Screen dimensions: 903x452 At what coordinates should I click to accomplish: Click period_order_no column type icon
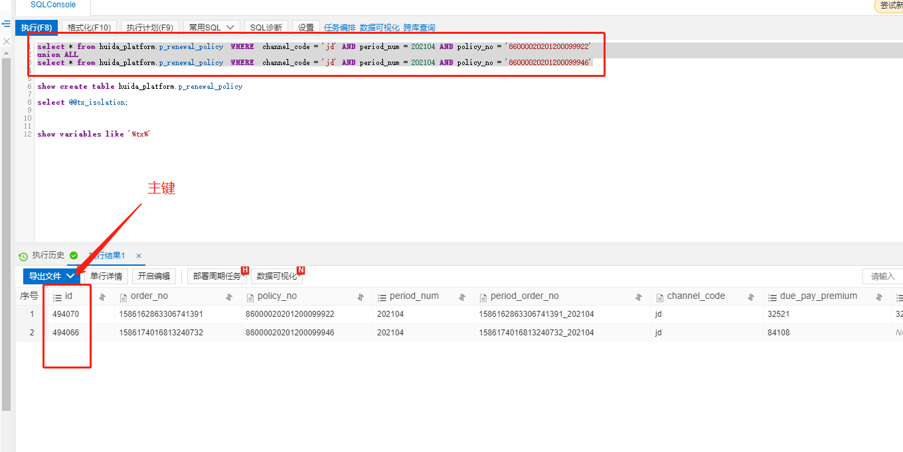(x=483, y=298)
